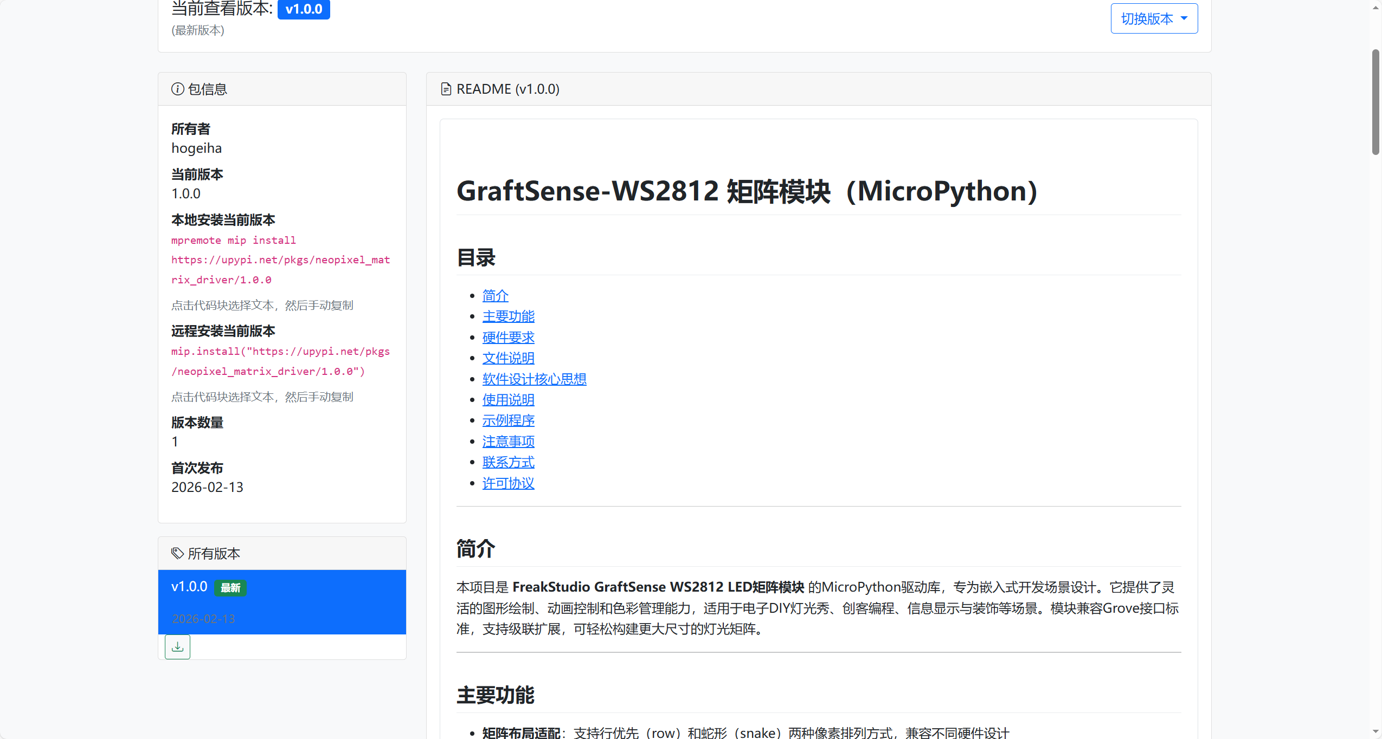
Task: Click the 使用说明 link
Action: coord(508,400)
